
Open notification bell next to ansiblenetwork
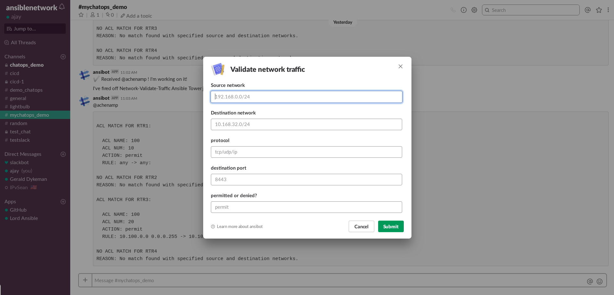point(62,7)
